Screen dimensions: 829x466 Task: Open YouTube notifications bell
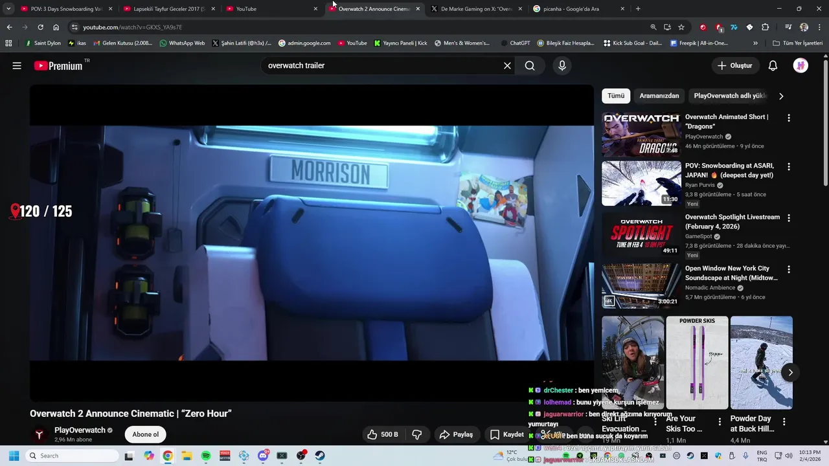coord(773,65)
